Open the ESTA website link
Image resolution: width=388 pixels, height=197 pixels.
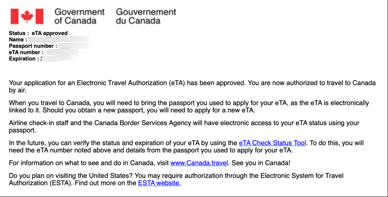159,183
